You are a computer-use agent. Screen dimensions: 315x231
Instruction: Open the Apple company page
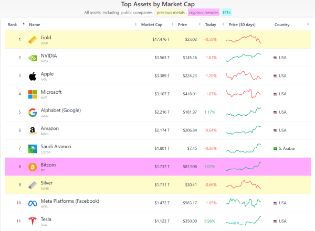click(47, 74)
